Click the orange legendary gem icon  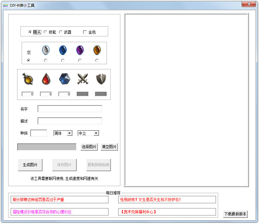97,50
